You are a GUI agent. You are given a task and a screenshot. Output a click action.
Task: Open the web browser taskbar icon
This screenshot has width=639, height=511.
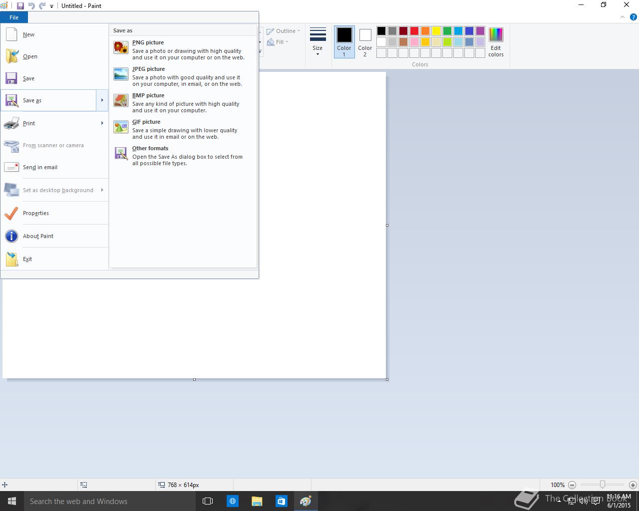pos(233,501)
